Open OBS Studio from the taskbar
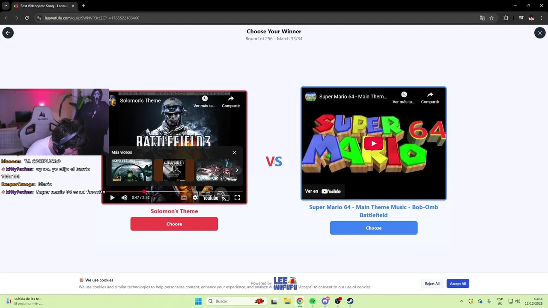 coord(338,301)
